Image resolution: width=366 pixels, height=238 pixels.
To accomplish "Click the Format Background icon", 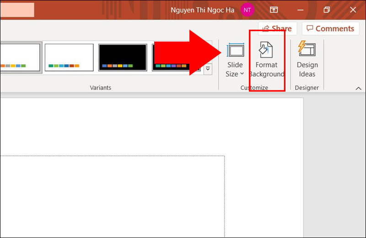I will point(266,49).
